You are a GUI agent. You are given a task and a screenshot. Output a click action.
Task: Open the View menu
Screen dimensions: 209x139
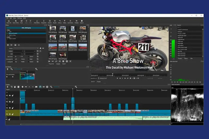(x=15, y=18)
